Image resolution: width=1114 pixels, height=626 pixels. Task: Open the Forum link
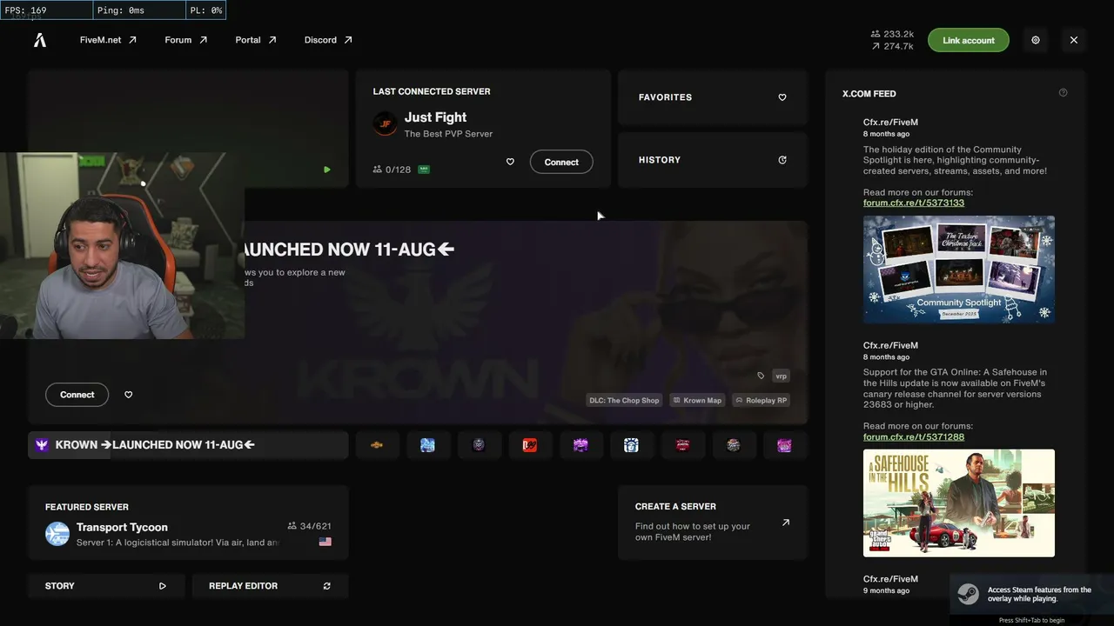click(x=186, y=40)
